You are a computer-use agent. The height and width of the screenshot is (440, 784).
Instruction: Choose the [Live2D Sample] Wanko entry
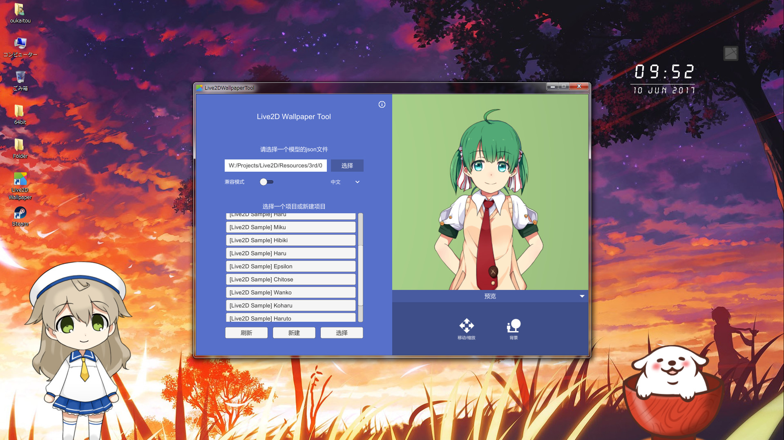pos(290,292)
